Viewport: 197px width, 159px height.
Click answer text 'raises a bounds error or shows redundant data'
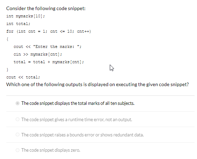pos(82,135)
